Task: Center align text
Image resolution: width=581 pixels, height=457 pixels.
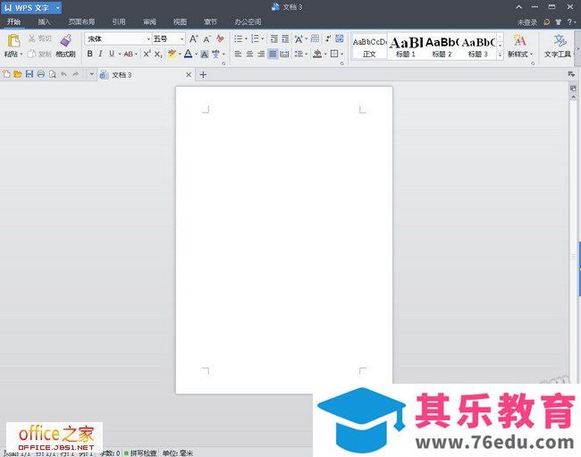Action: 249,55
